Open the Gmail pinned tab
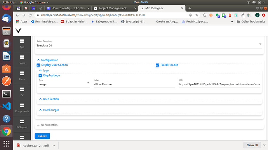 (x=26, y=8)
